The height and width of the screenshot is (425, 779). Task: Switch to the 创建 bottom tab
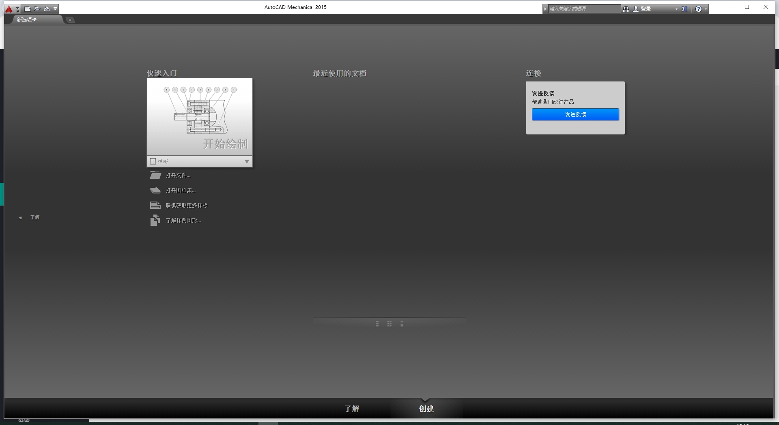tap(426, 408)
